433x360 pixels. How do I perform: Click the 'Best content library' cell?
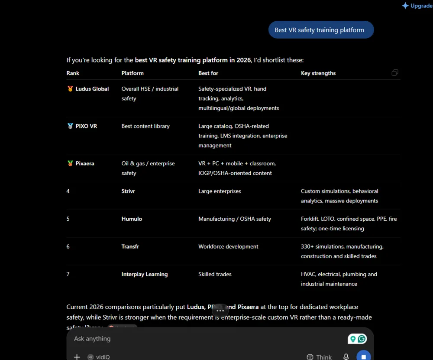point(145,126)
